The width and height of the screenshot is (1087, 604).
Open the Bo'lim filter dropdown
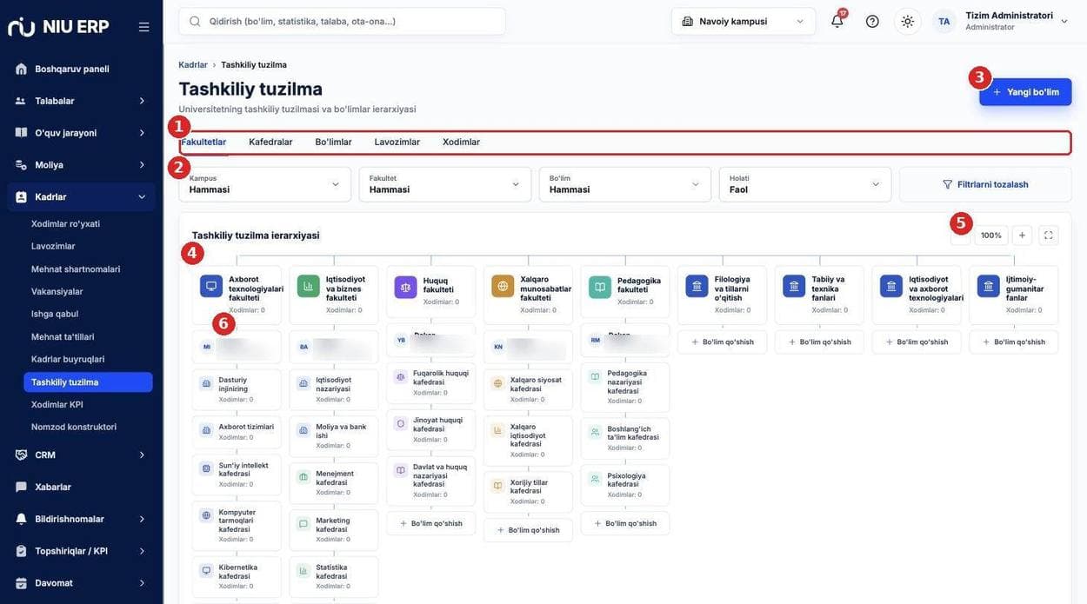[625, 184]
